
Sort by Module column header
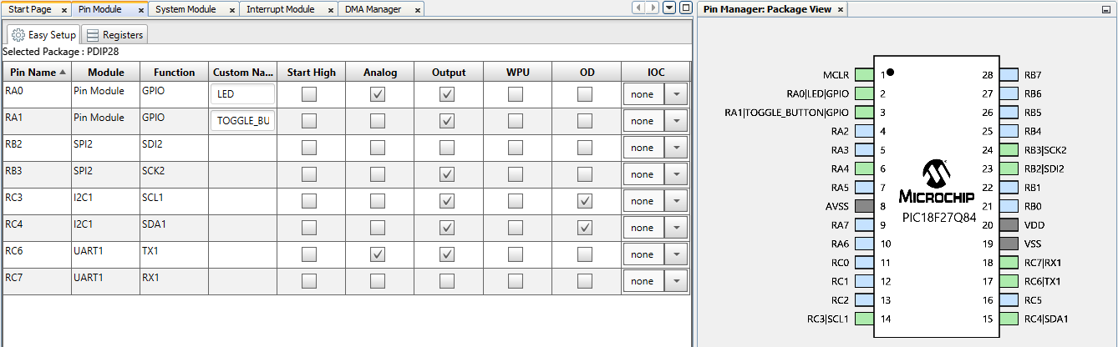(x=106, y=72)
